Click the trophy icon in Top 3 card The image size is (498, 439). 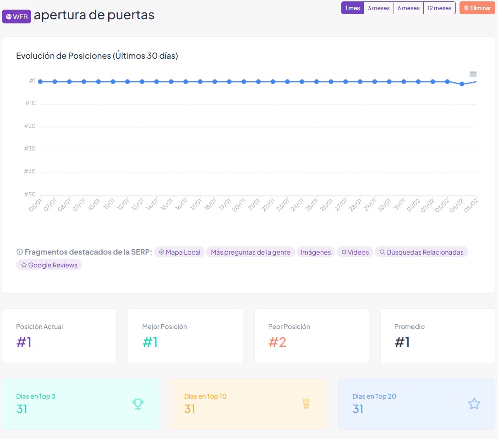138,404
